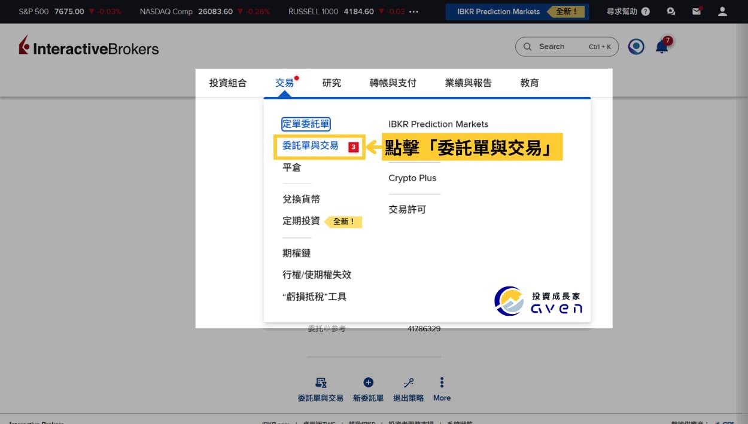Click the 全新! tag beside 定期投資
748x424 pixels.
343,222
